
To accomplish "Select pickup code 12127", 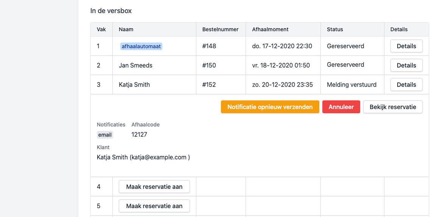I will pos(139,135).
